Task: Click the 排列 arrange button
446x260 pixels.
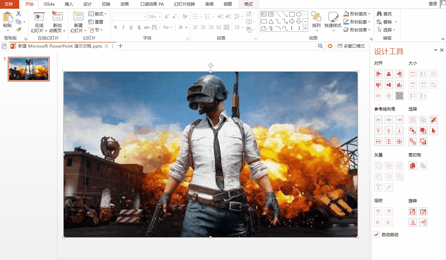Action: [316, 21]
